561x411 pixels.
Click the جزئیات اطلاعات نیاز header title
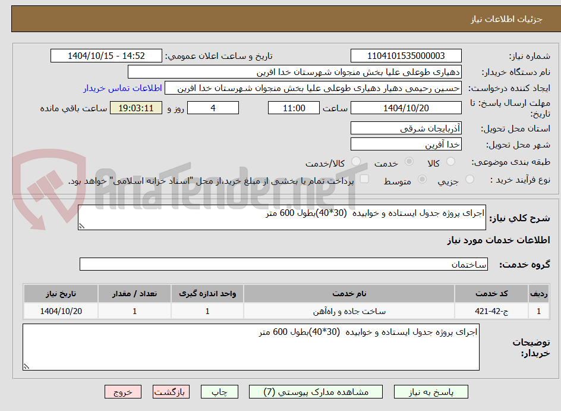[x=506, y=19]
